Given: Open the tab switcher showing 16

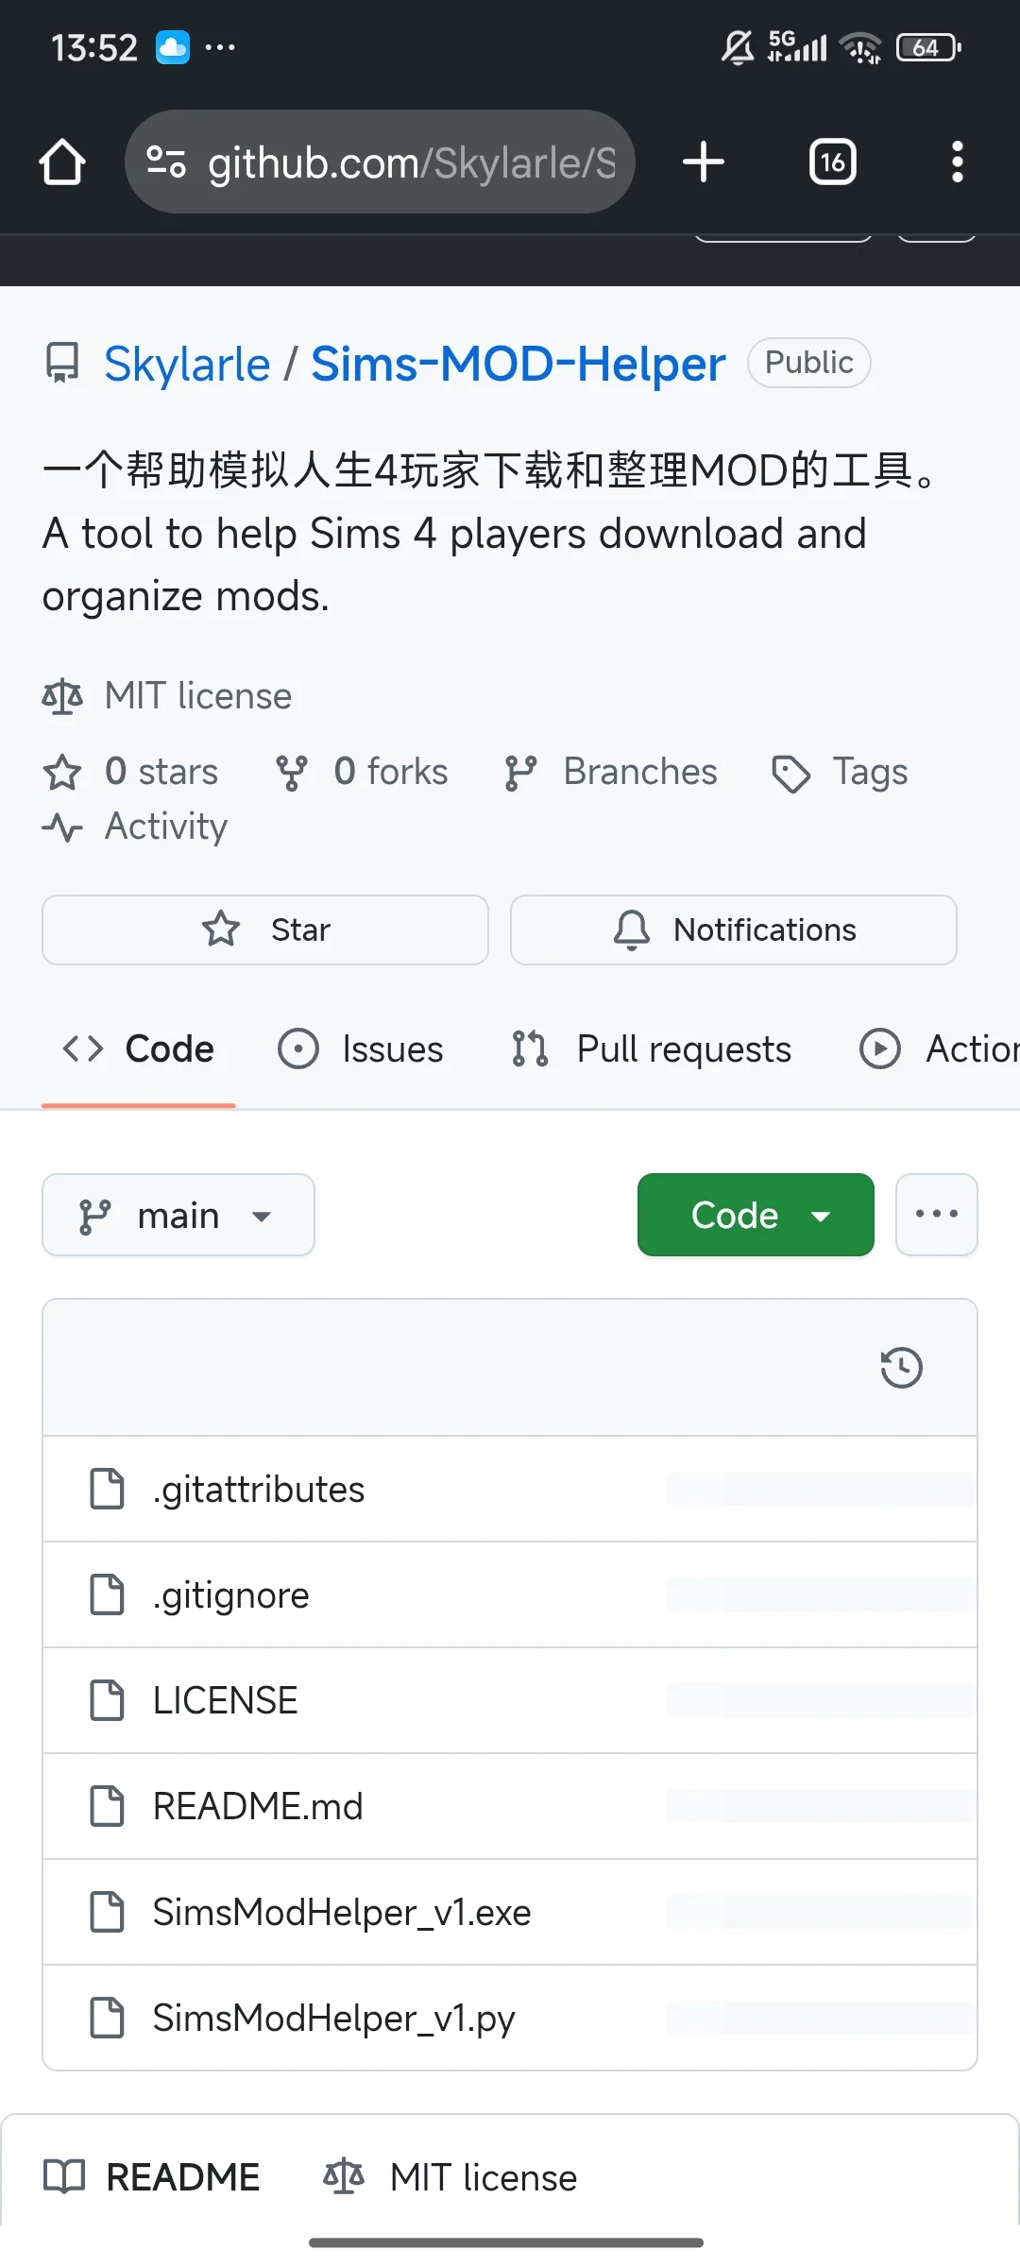Looking at the screenshot, I should pyautogui.click(x=832, y=162).
